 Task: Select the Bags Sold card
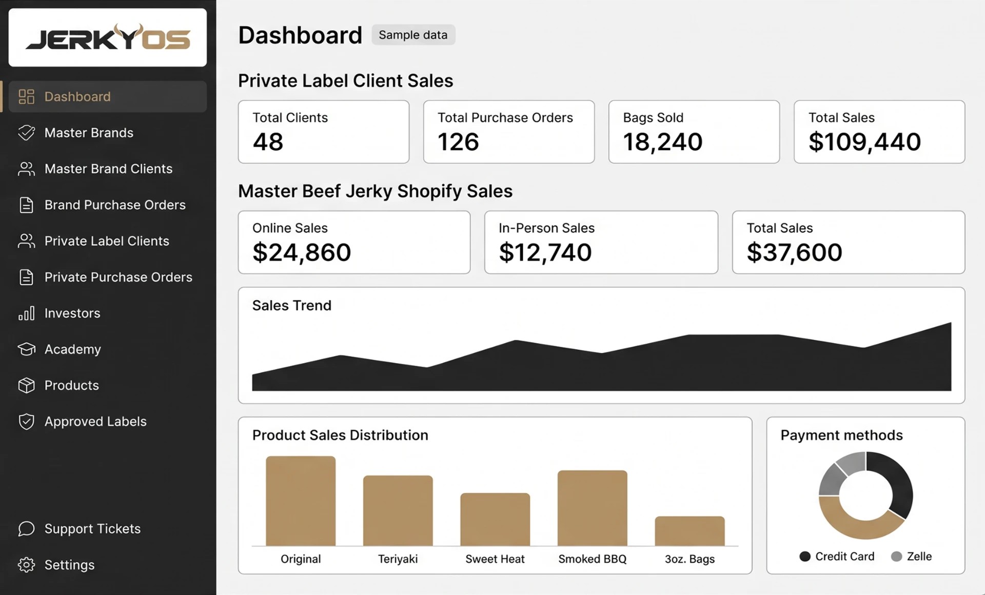[694, 132]
